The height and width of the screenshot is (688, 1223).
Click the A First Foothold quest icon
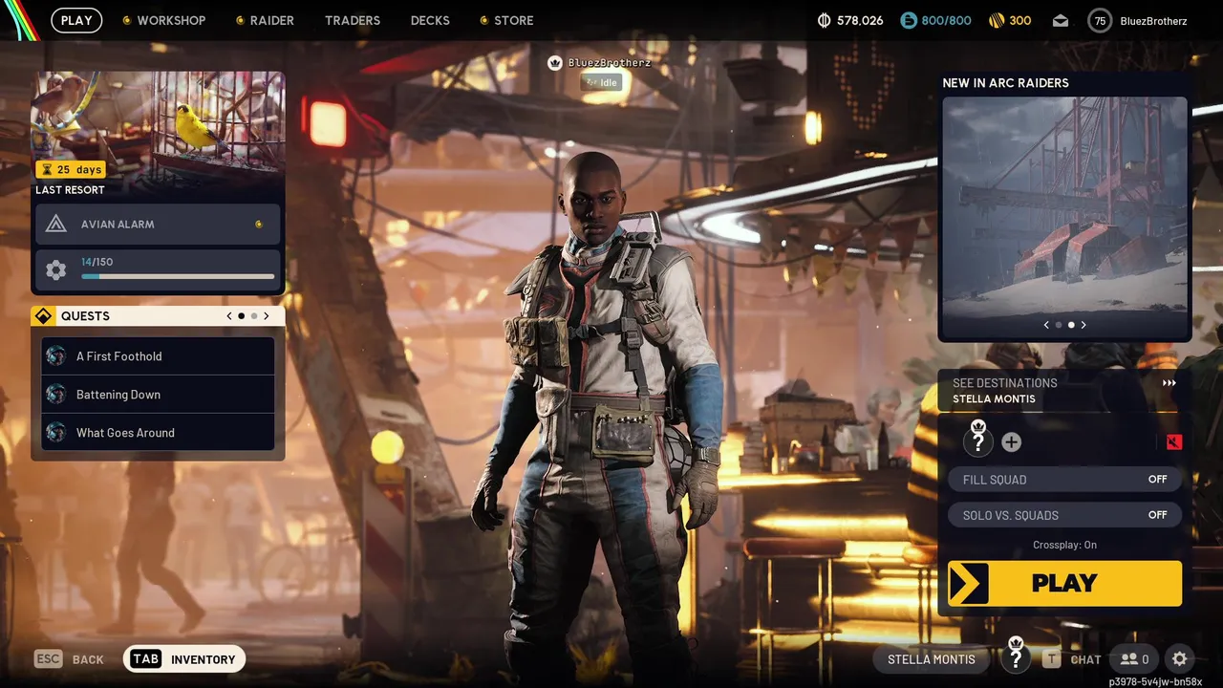55,355
